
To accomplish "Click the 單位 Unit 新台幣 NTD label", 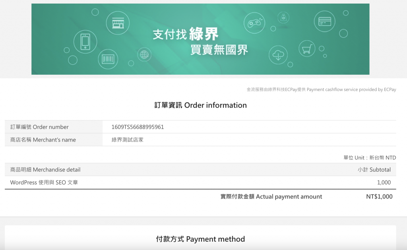I will tap(370, 157).
